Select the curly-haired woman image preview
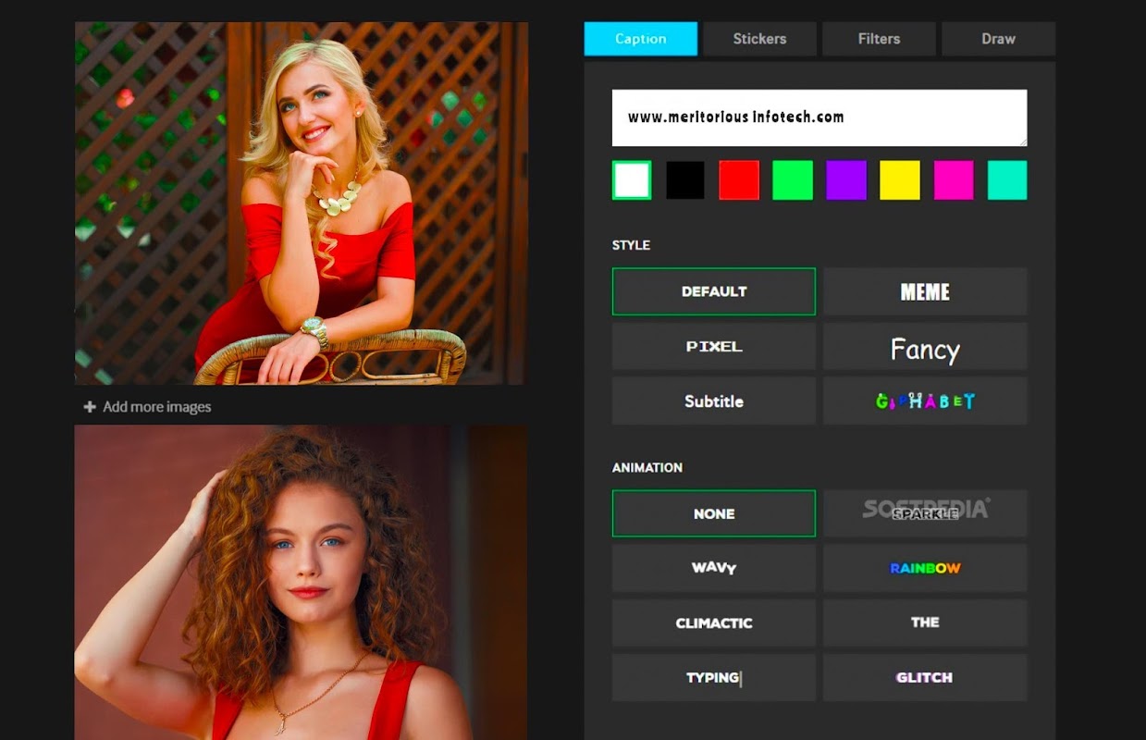Viewport: 1146px width, 740px height. pos(302,583)
